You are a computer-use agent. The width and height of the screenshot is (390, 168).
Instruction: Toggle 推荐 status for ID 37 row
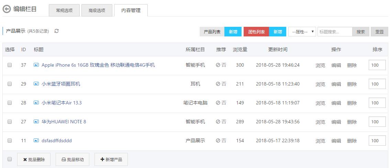(221, 65)
